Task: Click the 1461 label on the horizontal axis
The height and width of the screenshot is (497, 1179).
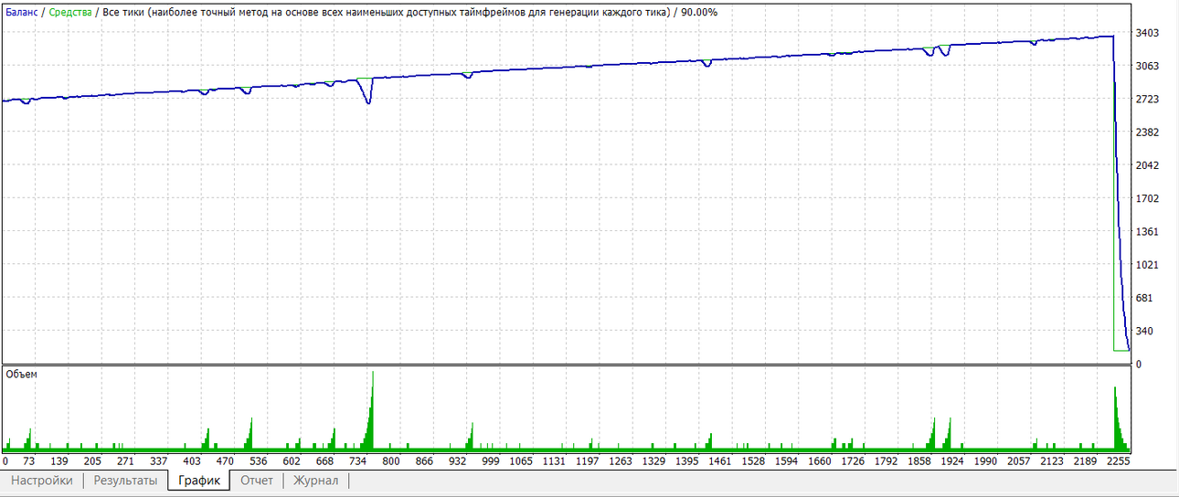Action: click(x=719, y=462)
